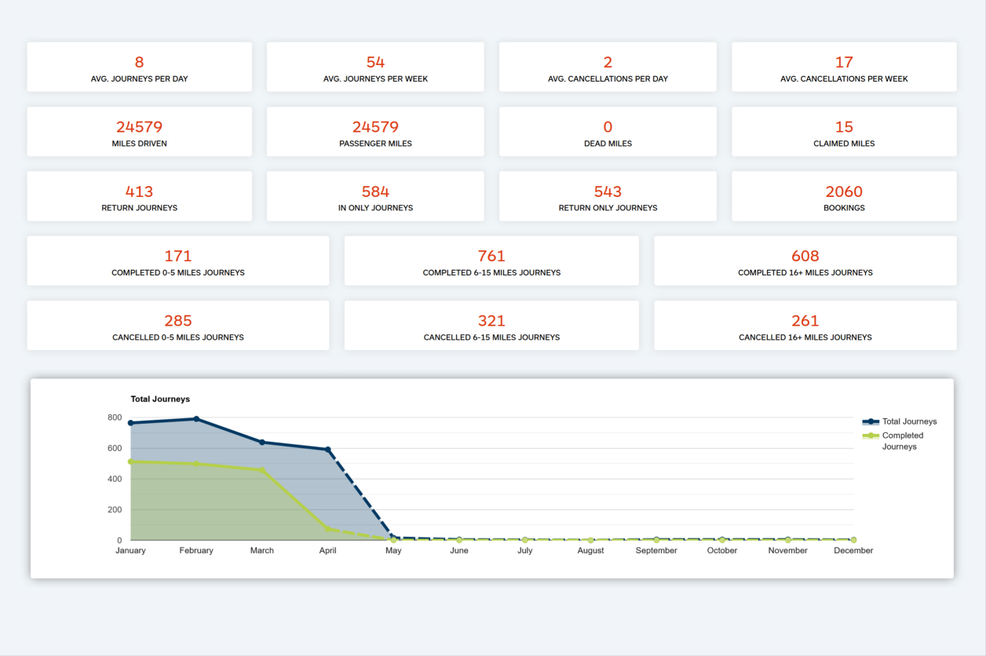Open the Avg. Journeys Per Day card
This screenshot has height=656, width=986.
(x=139, y=67)
